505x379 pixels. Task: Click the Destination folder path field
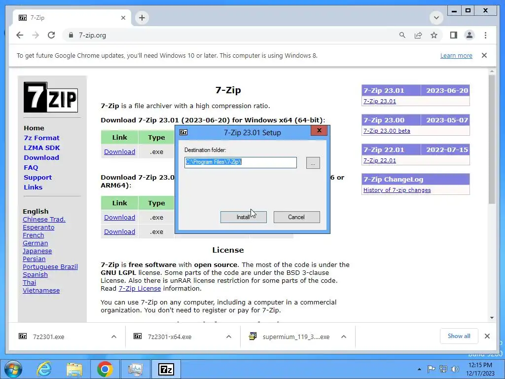point(240,162)
